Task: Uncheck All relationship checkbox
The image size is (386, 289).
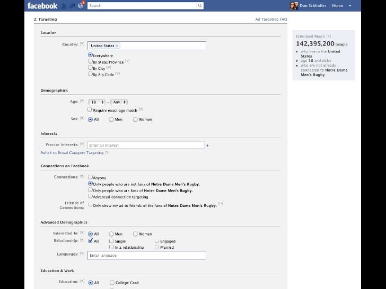Action: tap(90, 241)
